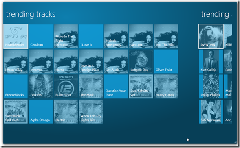Open Move In The Right Direction tile
This screenshot has width=240, height=148.
tap(66, 36)
